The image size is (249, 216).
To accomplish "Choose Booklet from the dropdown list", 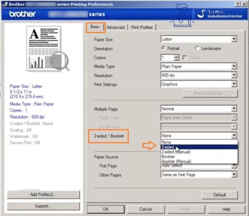I will [x=199, y=157].
